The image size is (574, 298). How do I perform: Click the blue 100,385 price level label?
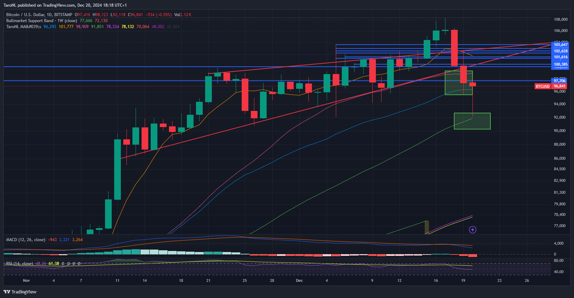click(560, 64)
